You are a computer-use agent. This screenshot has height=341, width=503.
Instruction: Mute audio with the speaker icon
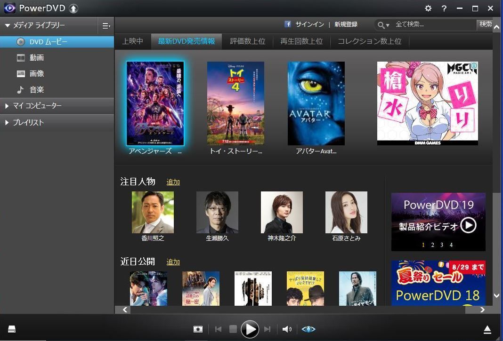pyautogui.click(x=286, y=329)
